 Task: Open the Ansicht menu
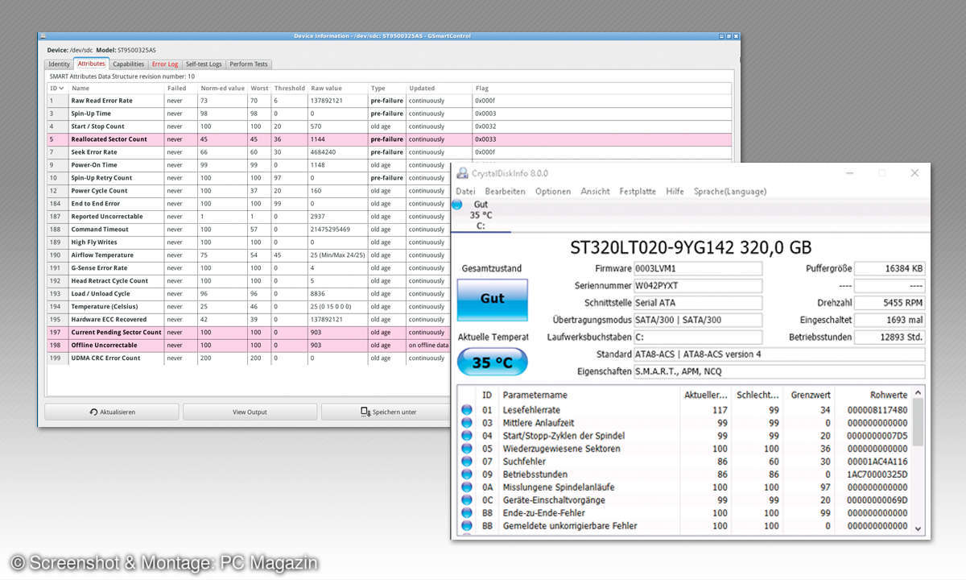click(x=595, y=192)
